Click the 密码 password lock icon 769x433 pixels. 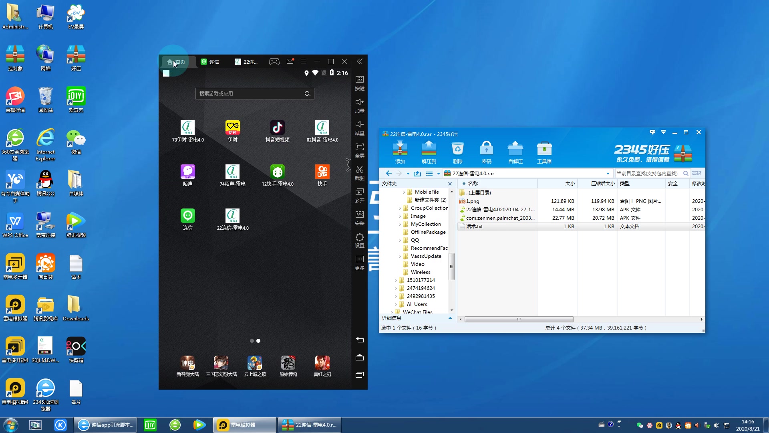486,152
